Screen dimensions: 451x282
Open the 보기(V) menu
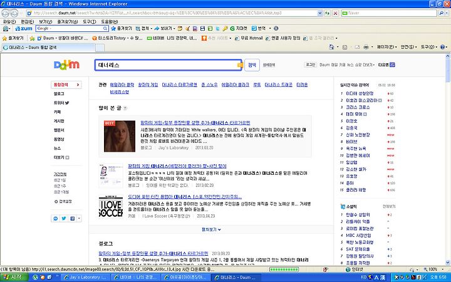(46, 21)
